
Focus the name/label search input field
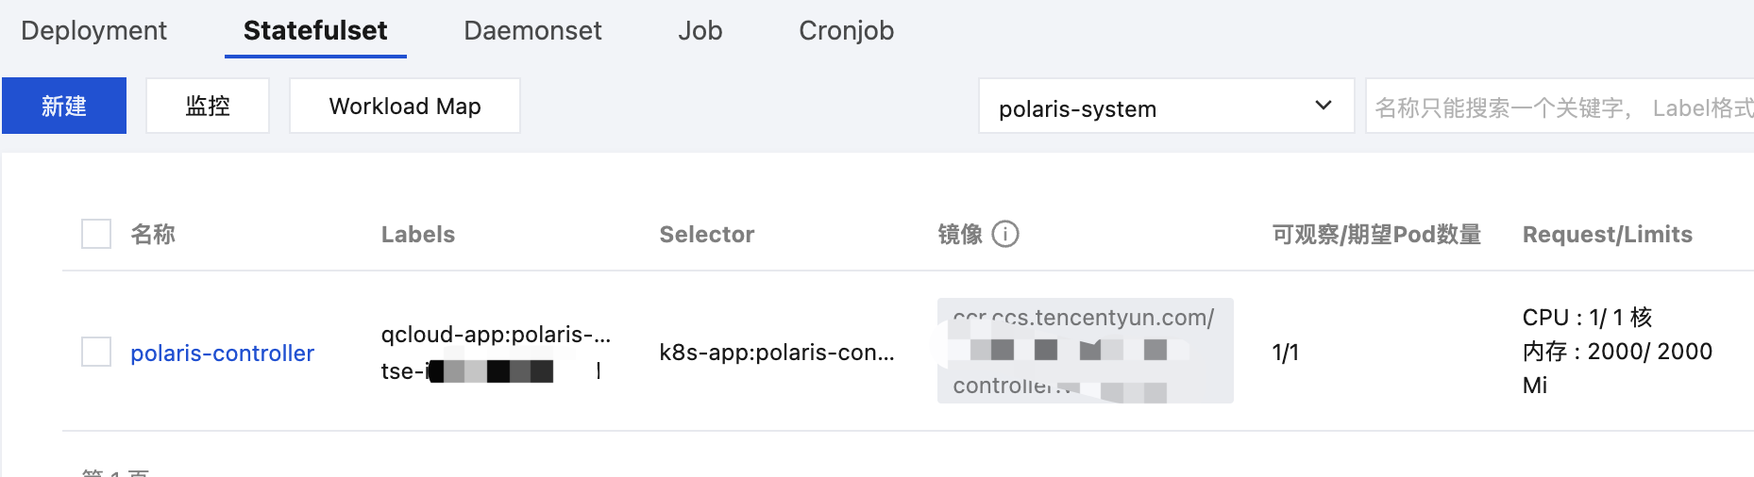point(1560,107)
